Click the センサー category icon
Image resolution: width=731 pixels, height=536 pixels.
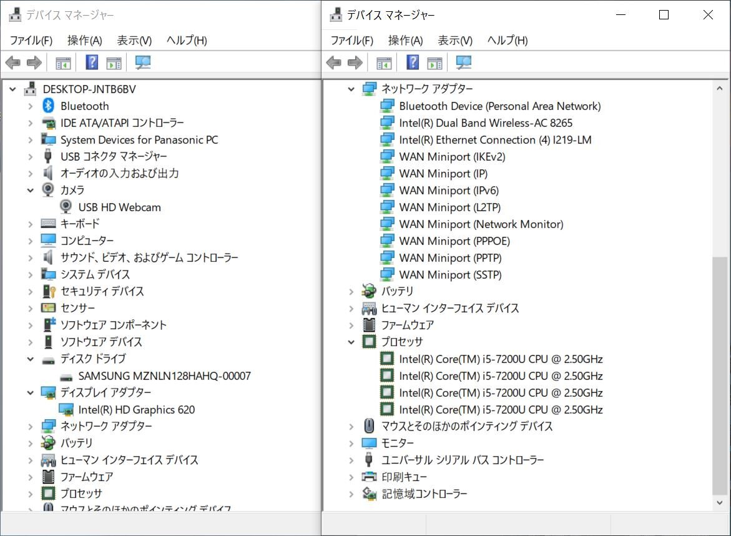point(49,308)
